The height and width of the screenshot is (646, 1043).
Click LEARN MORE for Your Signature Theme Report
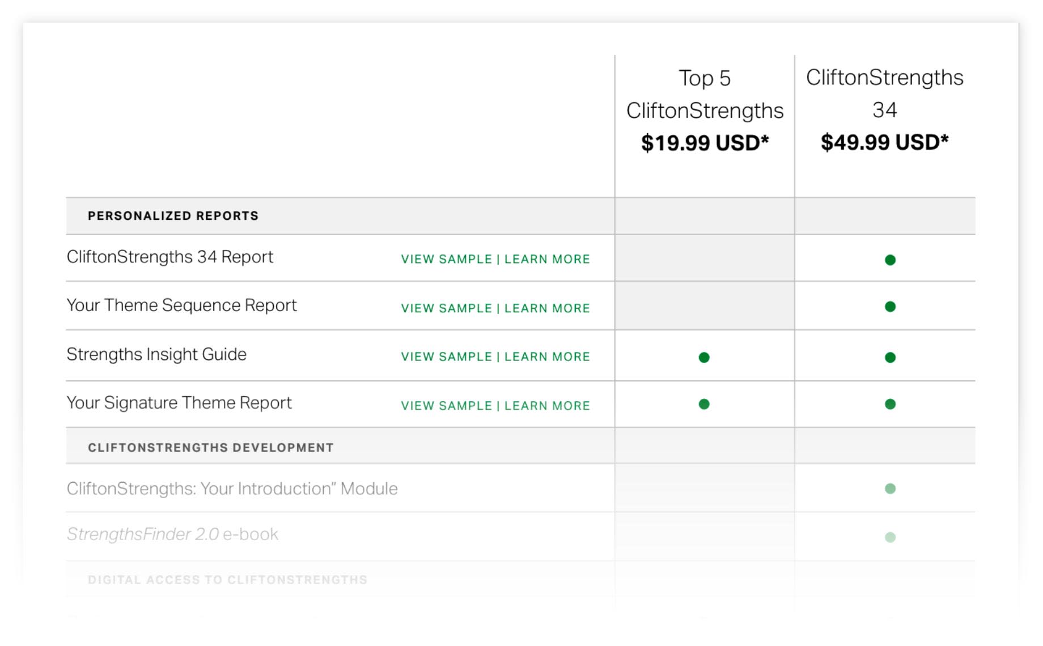[547, 406]
